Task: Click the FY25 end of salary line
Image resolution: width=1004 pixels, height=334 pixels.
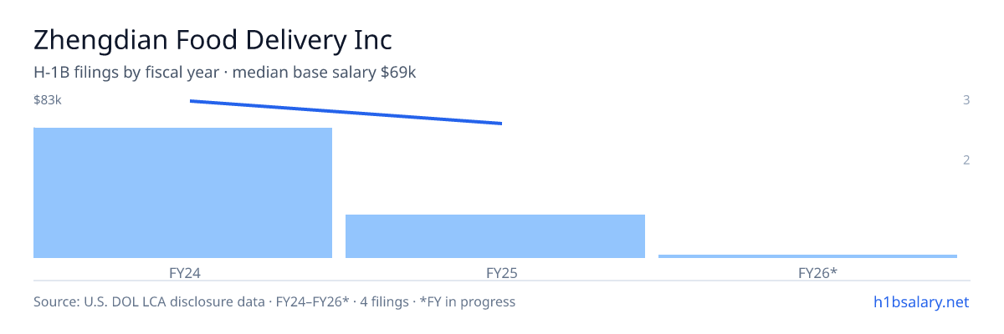Action: (x=500, y=124)
